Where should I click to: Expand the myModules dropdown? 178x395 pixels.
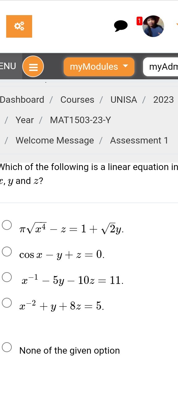(x=99, y=67)
